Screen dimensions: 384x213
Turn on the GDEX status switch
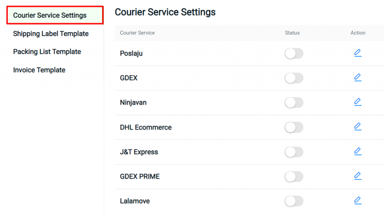point(294,78)
